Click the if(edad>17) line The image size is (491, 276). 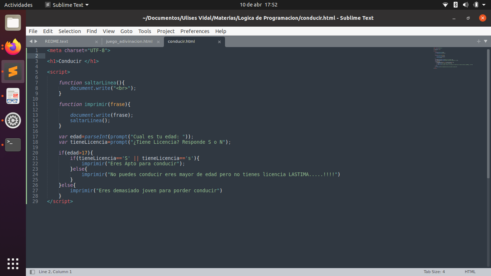pos(76,153)
